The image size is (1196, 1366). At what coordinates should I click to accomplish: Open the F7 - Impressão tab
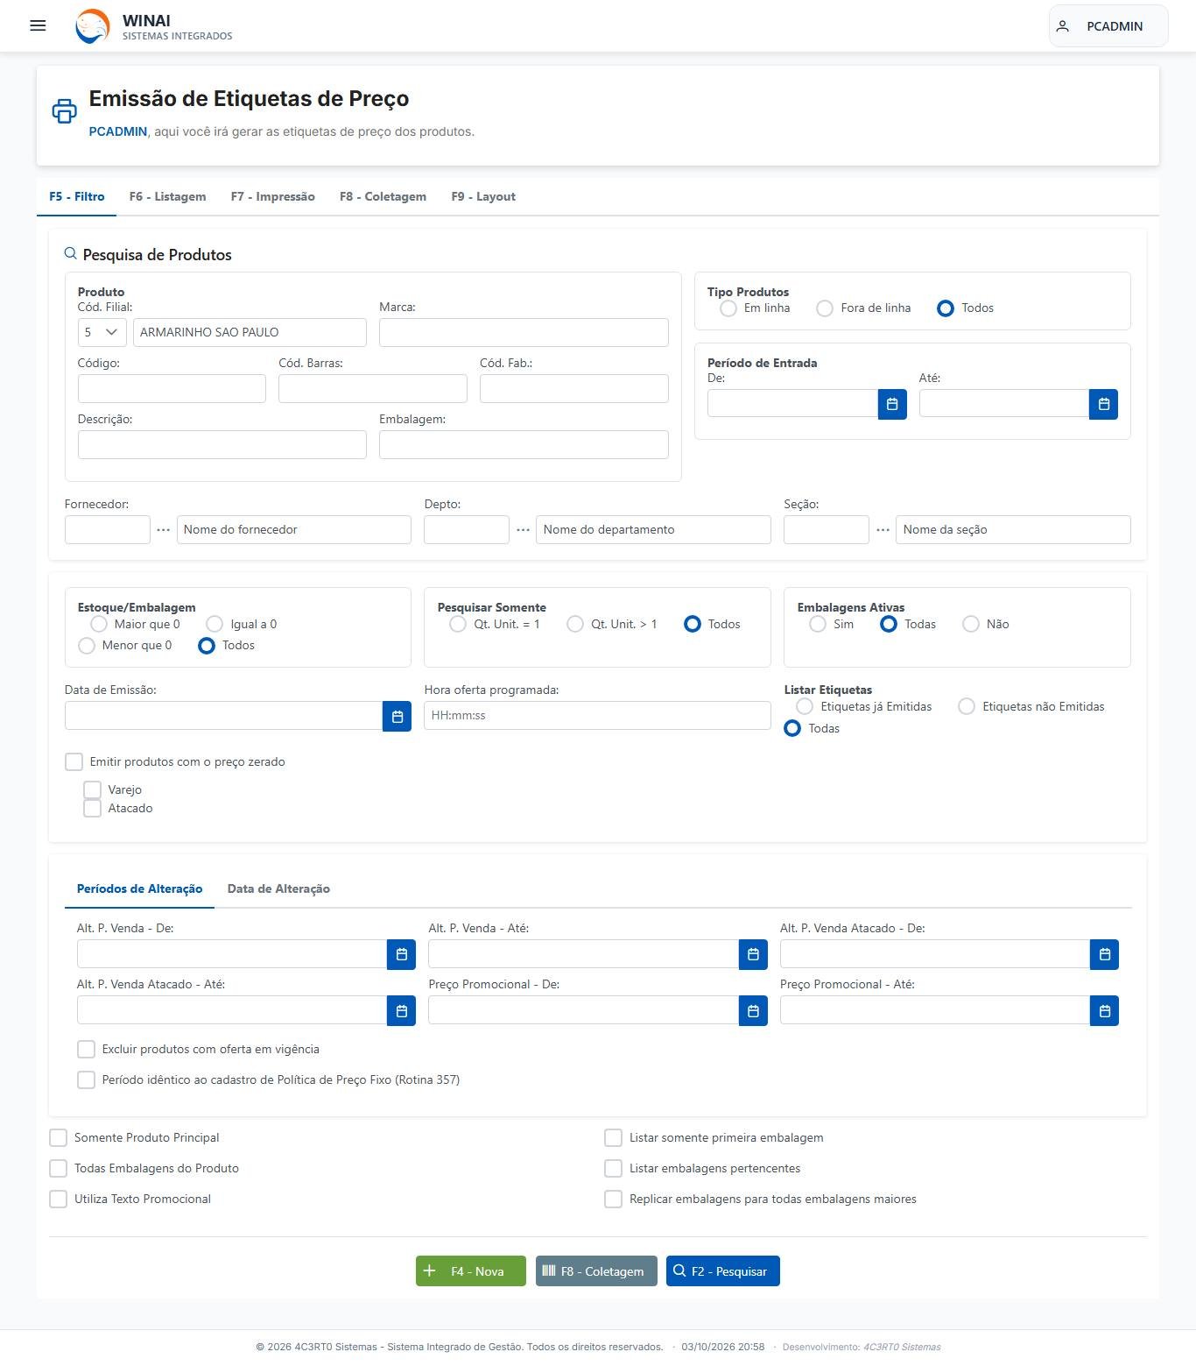point(273,196)
